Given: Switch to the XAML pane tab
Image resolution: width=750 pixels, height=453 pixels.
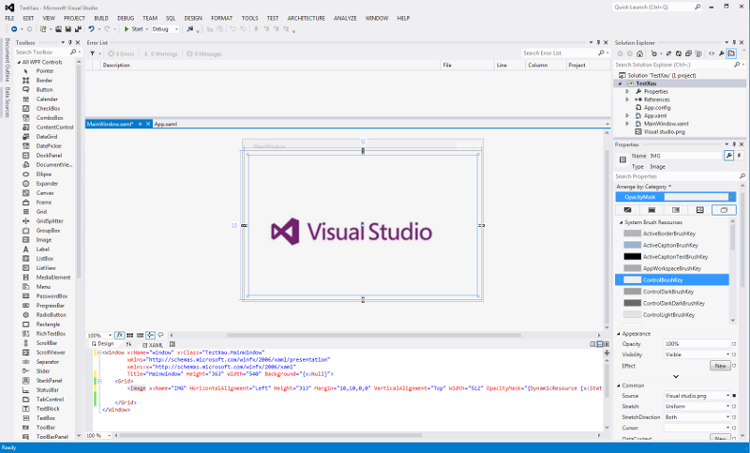Looking at the screenshot, I should [153, 345].
